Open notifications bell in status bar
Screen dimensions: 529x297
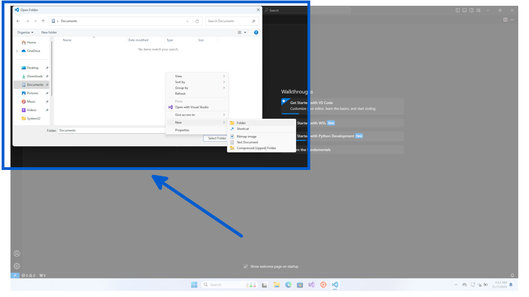coord(512,275)
